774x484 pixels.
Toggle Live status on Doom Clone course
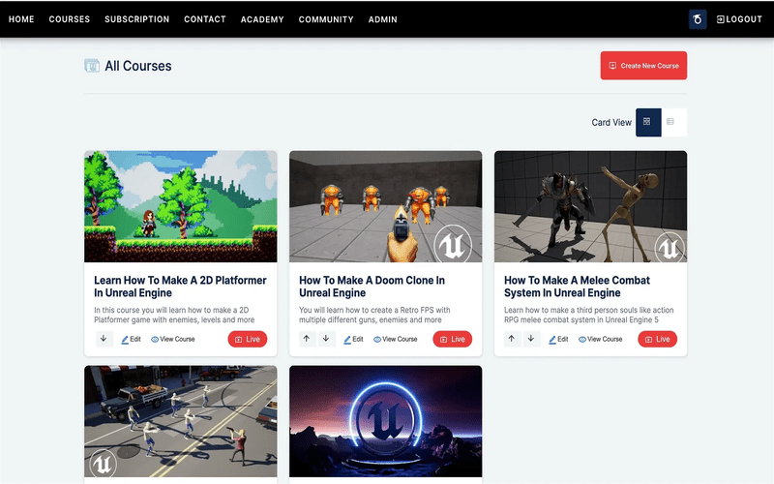point(452,339)
